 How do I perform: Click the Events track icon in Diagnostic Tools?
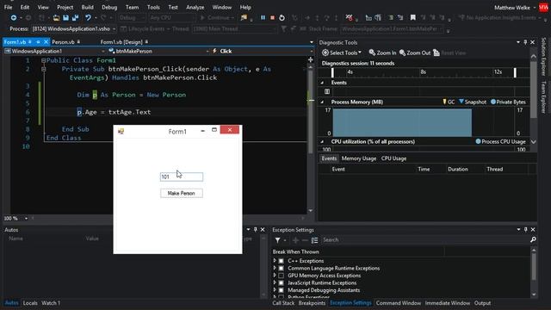(327, 91)
